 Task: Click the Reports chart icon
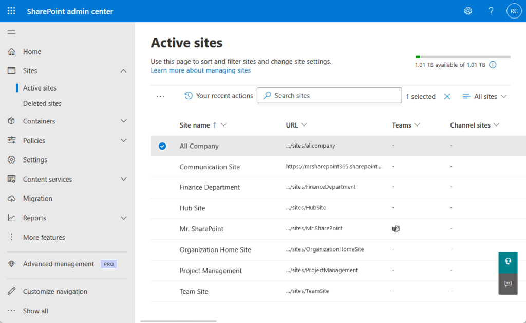coord(11,218)
